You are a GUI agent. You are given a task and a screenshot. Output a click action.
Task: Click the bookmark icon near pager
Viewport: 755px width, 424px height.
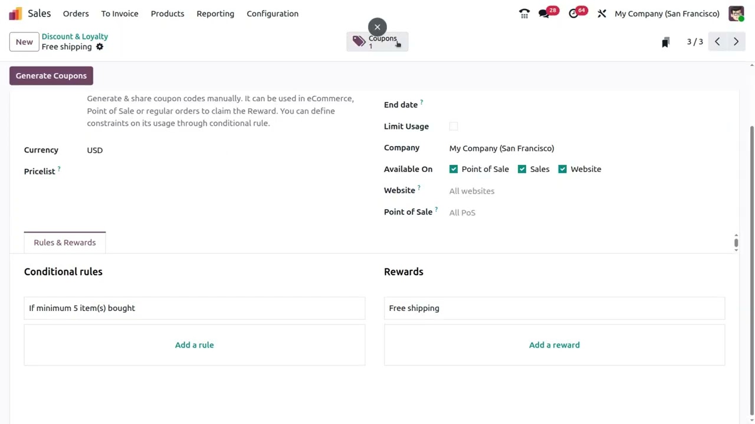665,42
